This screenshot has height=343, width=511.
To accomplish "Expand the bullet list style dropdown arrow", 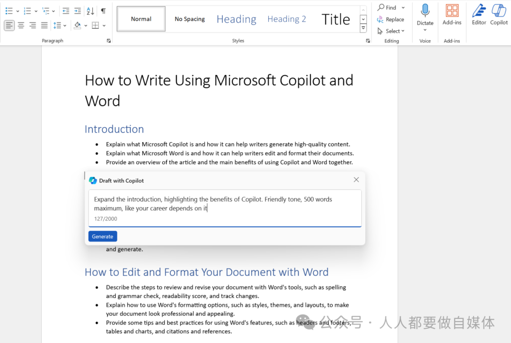I will [18, 11].
